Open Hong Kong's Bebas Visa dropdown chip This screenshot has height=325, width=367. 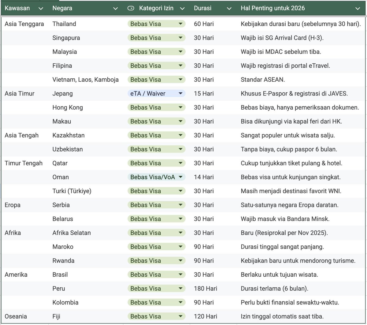156,107
